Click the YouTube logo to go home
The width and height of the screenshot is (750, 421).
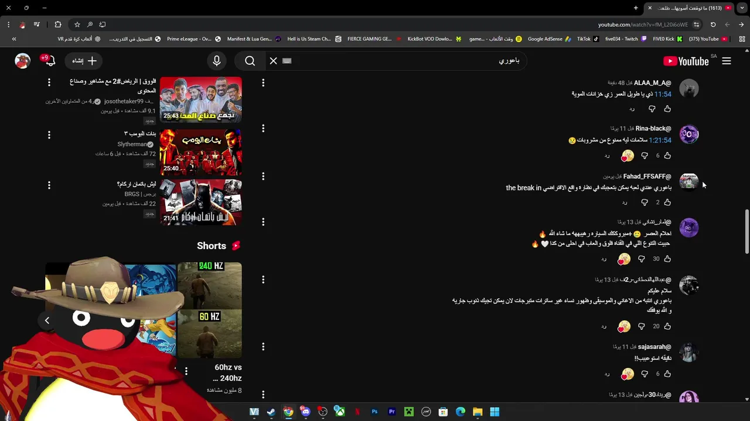686,61
